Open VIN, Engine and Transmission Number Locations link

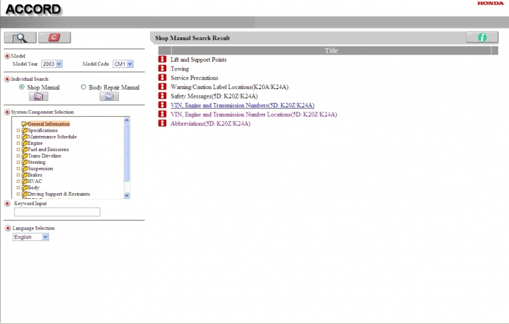pyautogui.click(x=254, y=114)
